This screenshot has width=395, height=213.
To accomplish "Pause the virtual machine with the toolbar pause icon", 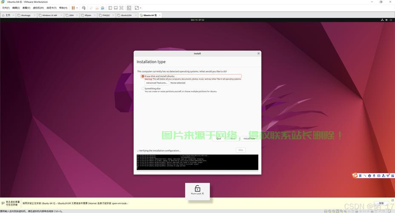I will click(73, 8).
